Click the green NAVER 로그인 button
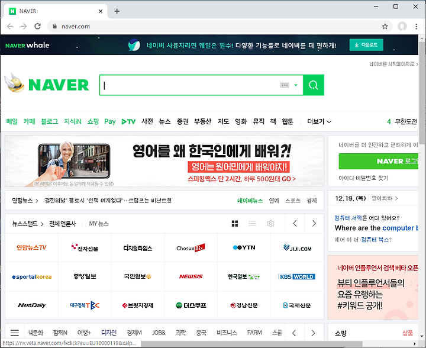 pyautogui.click(x=379, y=161)
